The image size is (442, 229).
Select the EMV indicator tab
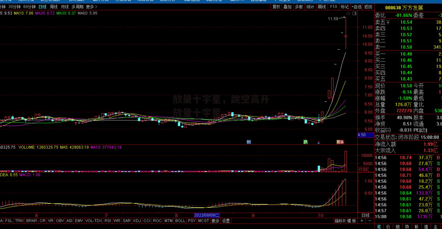pyautogui.click(x=79, y=221)
